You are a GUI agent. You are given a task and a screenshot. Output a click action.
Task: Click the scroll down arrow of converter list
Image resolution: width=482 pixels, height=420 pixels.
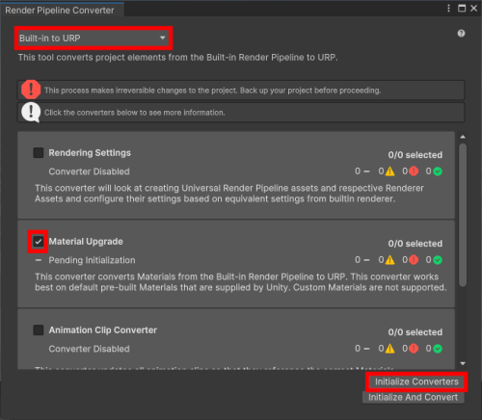(463, 363)
